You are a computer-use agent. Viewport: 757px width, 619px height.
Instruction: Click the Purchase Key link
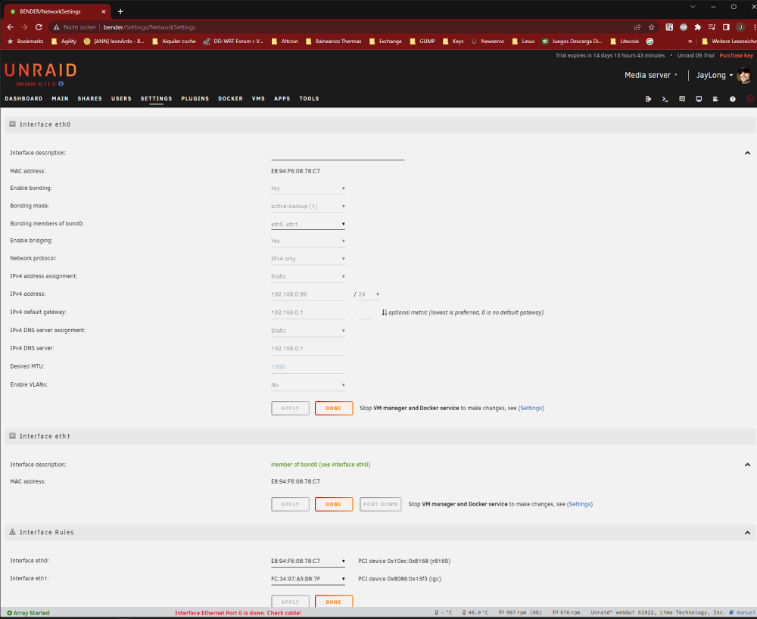click(736, 55)
